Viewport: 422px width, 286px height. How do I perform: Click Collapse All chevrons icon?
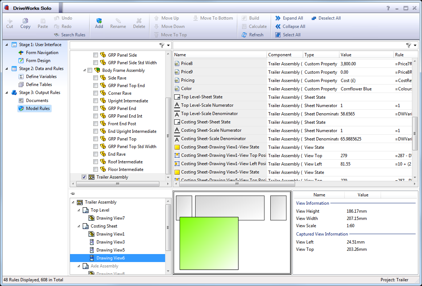[x=278, y=26]
